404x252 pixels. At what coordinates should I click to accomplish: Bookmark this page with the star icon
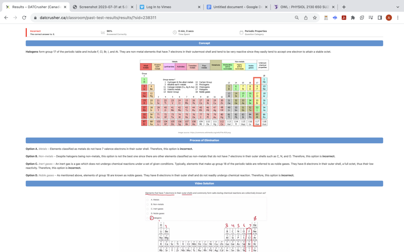coord(315,18)
